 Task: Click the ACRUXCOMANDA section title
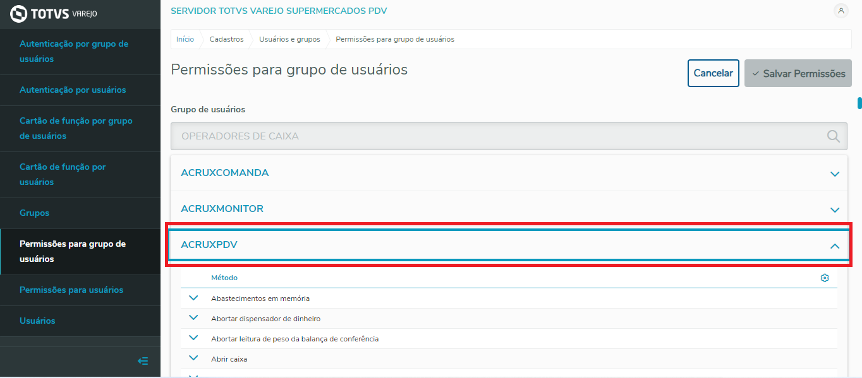pyautogui.click(x=225, y=173)
